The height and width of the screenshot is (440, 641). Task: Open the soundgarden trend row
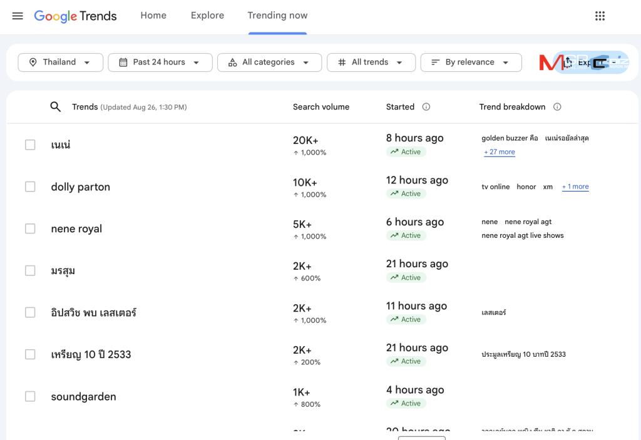pos(322,396)
